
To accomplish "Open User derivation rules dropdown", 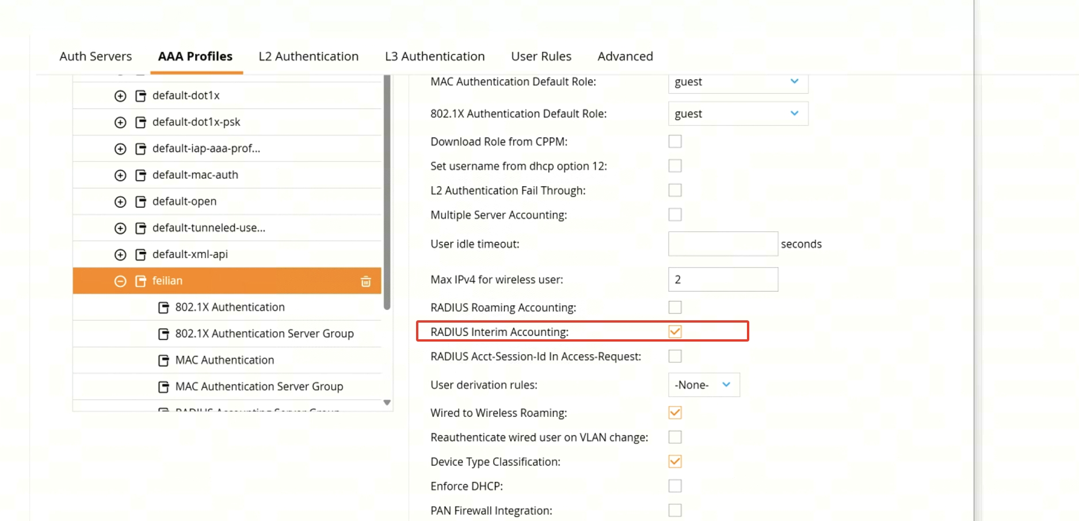I will [x=704, y=385].
